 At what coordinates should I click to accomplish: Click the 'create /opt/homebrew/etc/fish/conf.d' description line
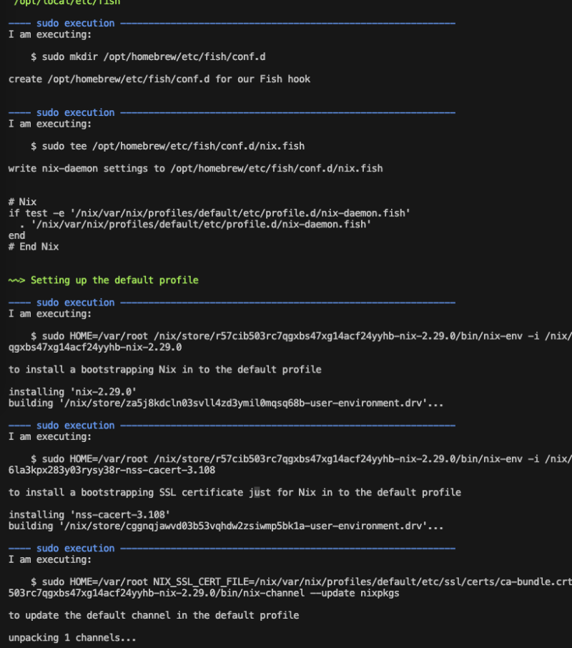[159, 79]
